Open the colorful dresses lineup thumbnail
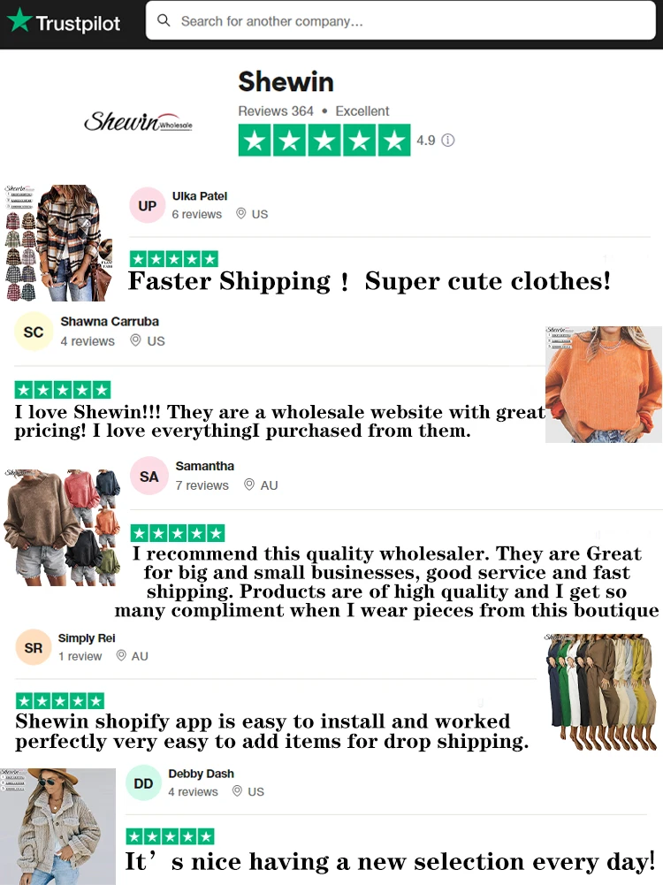663x885 pixels. (603, 692)
